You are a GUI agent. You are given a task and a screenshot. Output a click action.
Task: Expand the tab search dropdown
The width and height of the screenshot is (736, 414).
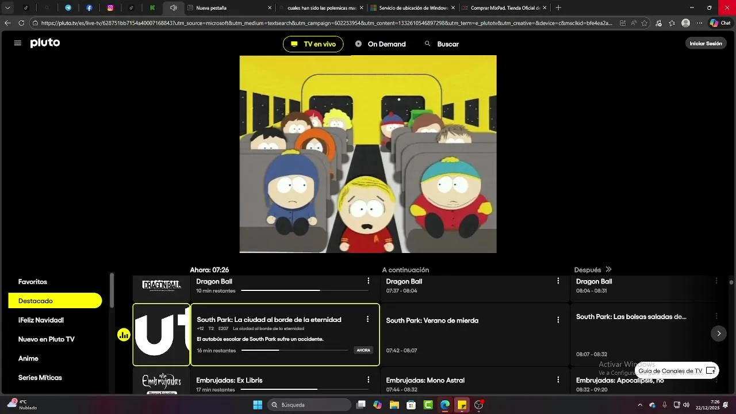7,8
